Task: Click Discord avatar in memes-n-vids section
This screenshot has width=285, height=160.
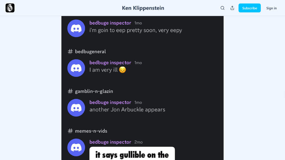Action: point(76,147)
